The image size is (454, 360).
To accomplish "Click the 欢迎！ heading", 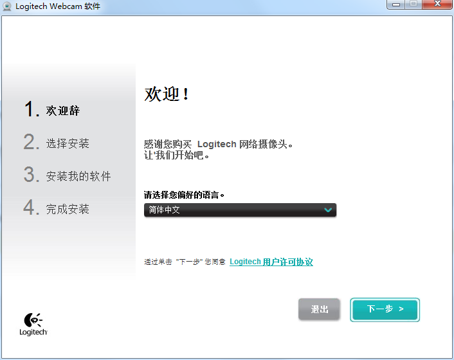I will [167, 94].
